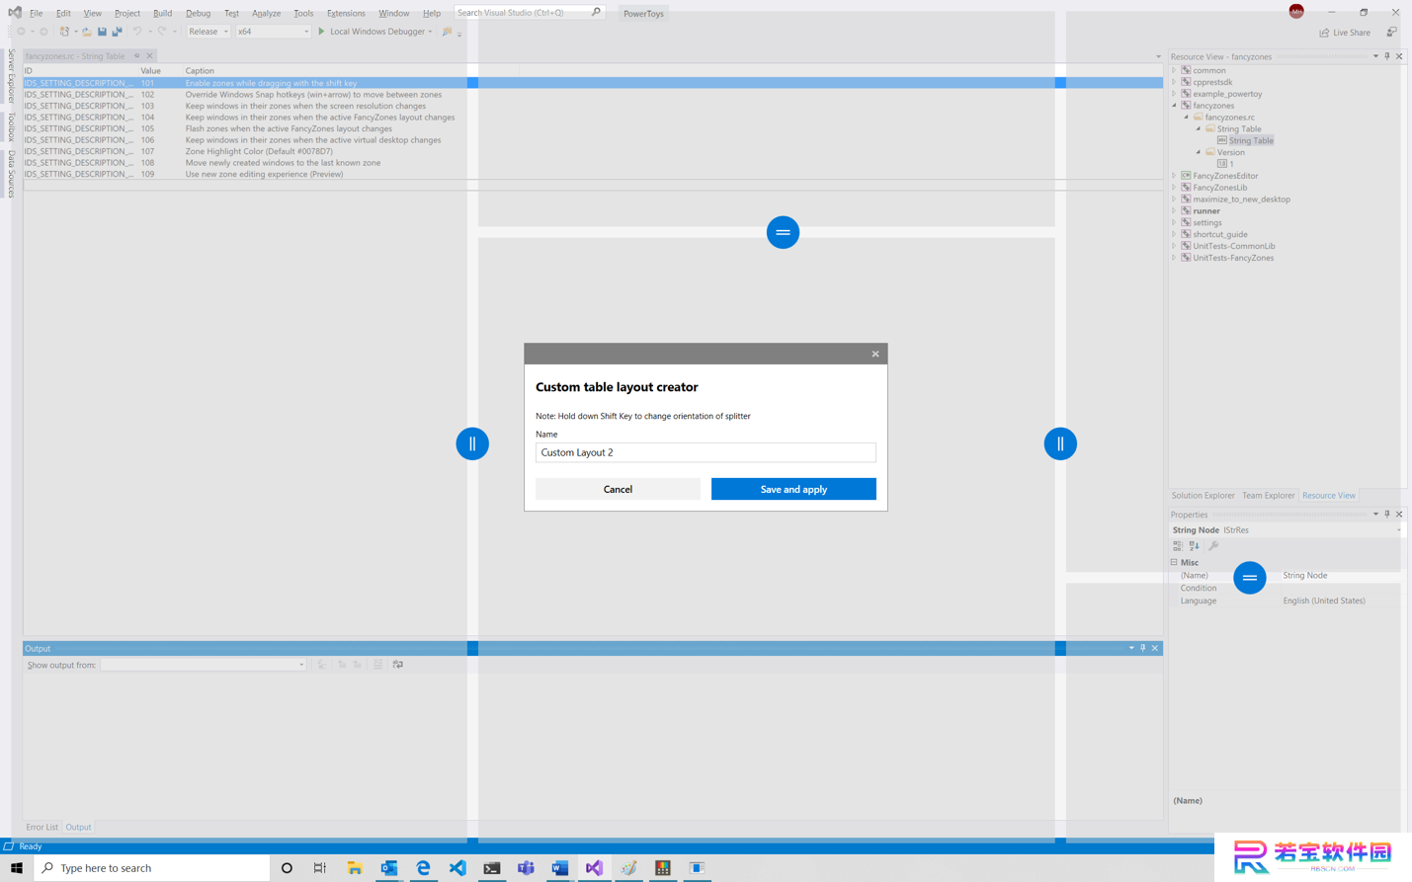The width and height of the screenshot is (1412, 882).
Task: Collapse the fancyzones project node
Action: 1174,106
